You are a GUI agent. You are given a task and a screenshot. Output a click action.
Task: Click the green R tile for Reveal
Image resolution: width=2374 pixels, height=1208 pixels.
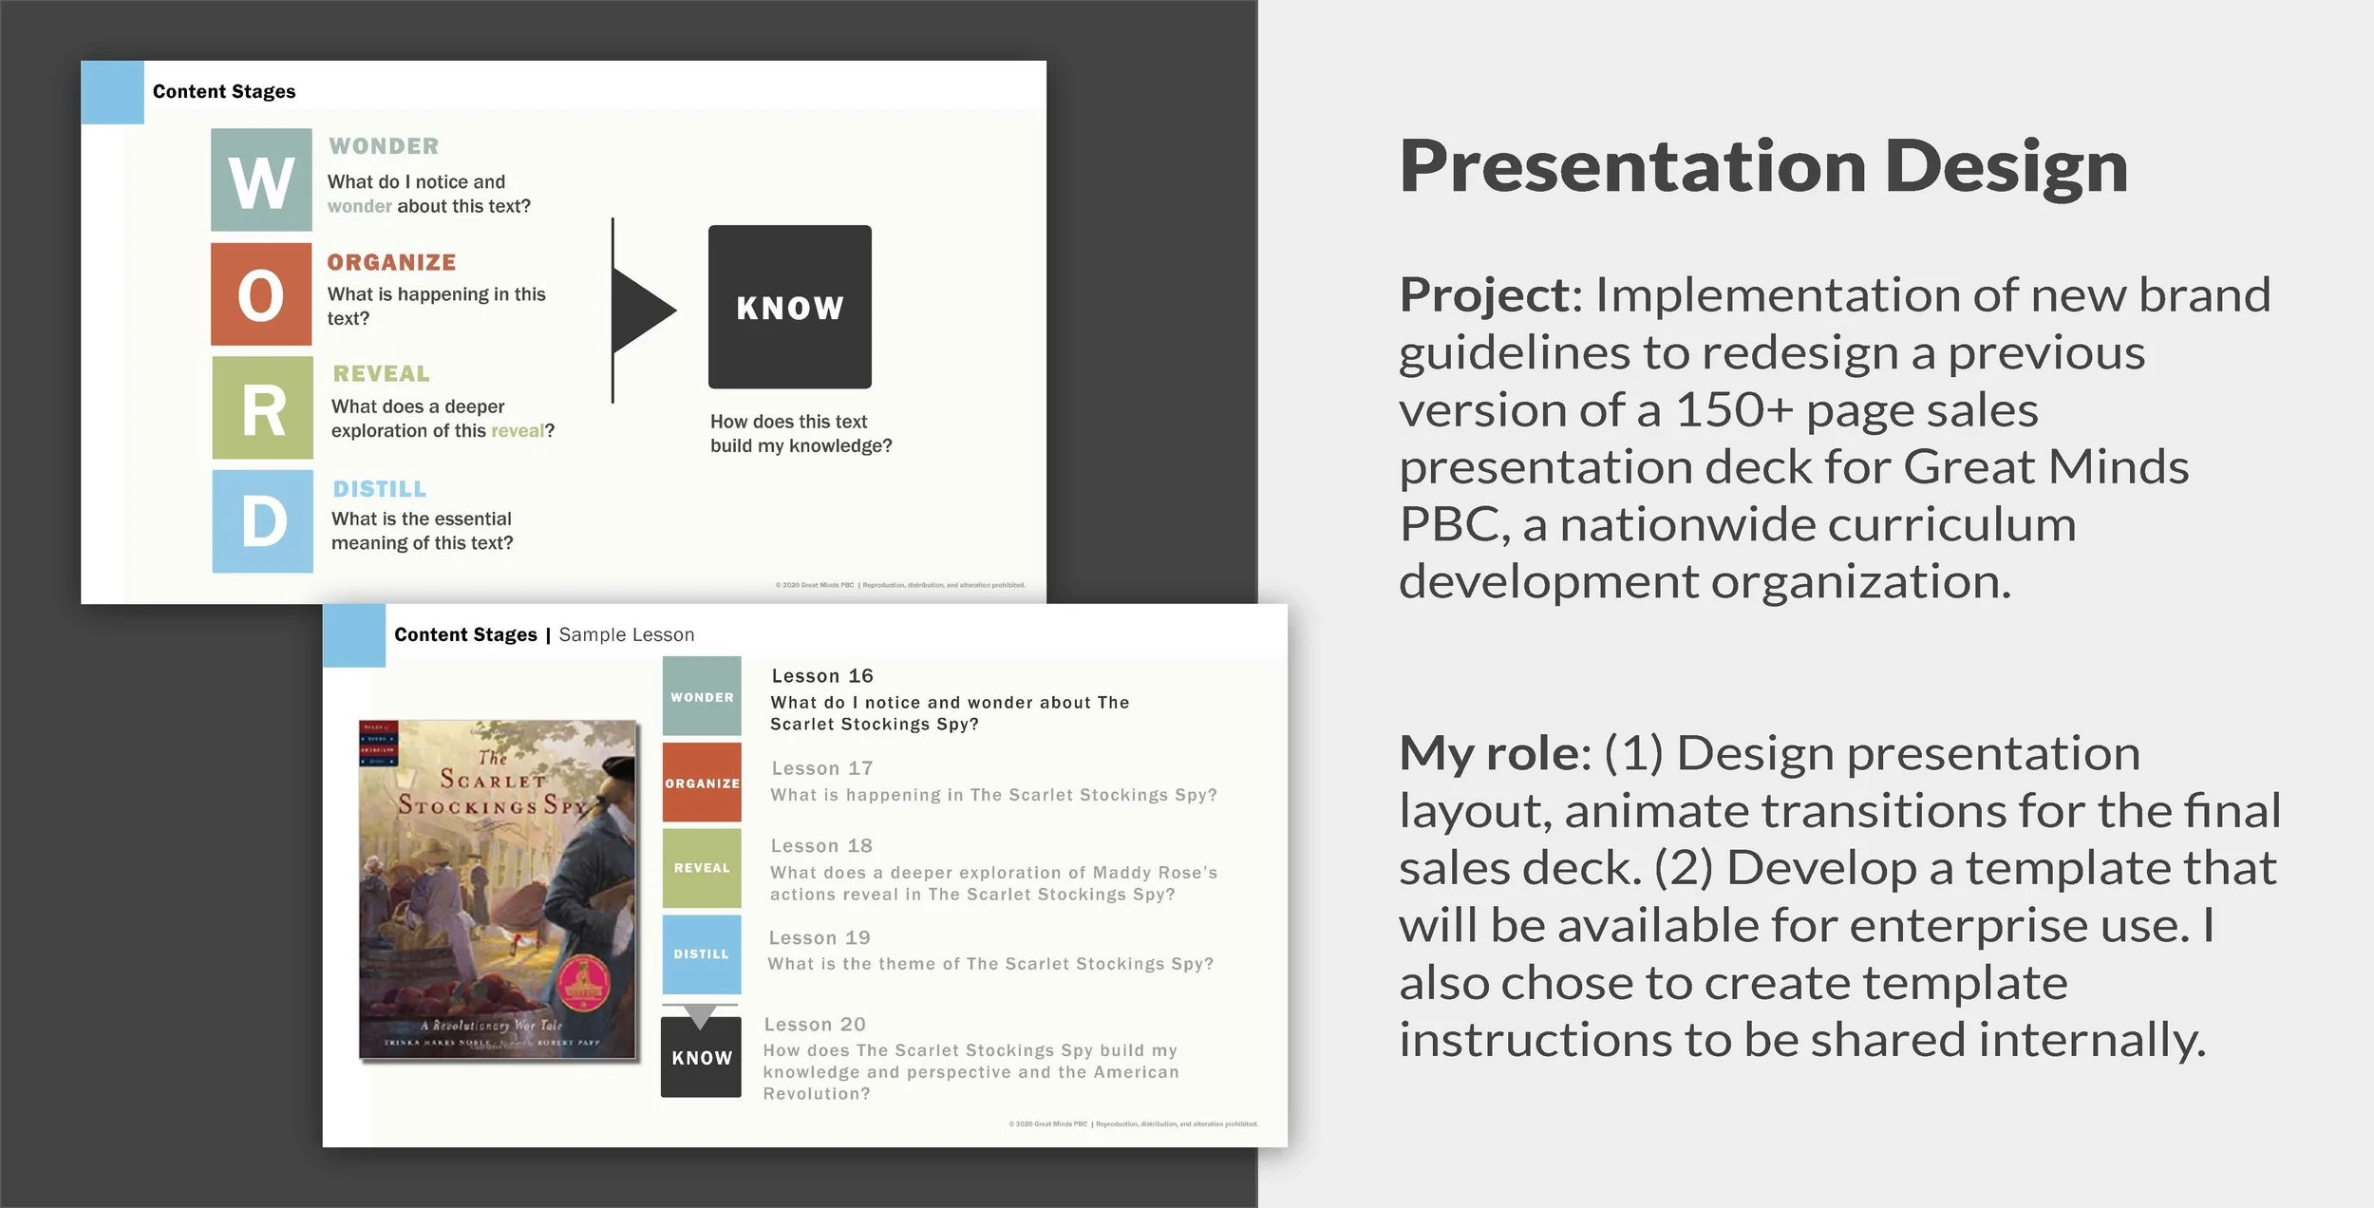coord(262,407)
